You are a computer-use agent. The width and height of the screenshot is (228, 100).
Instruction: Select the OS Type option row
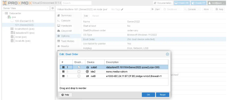click(154, 35)
